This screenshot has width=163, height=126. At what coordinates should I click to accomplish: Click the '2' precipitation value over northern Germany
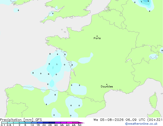pyautogui.click(x=148, y=1)
